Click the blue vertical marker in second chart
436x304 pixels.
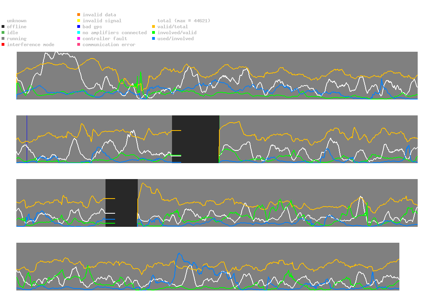click(x=27, y=139)
